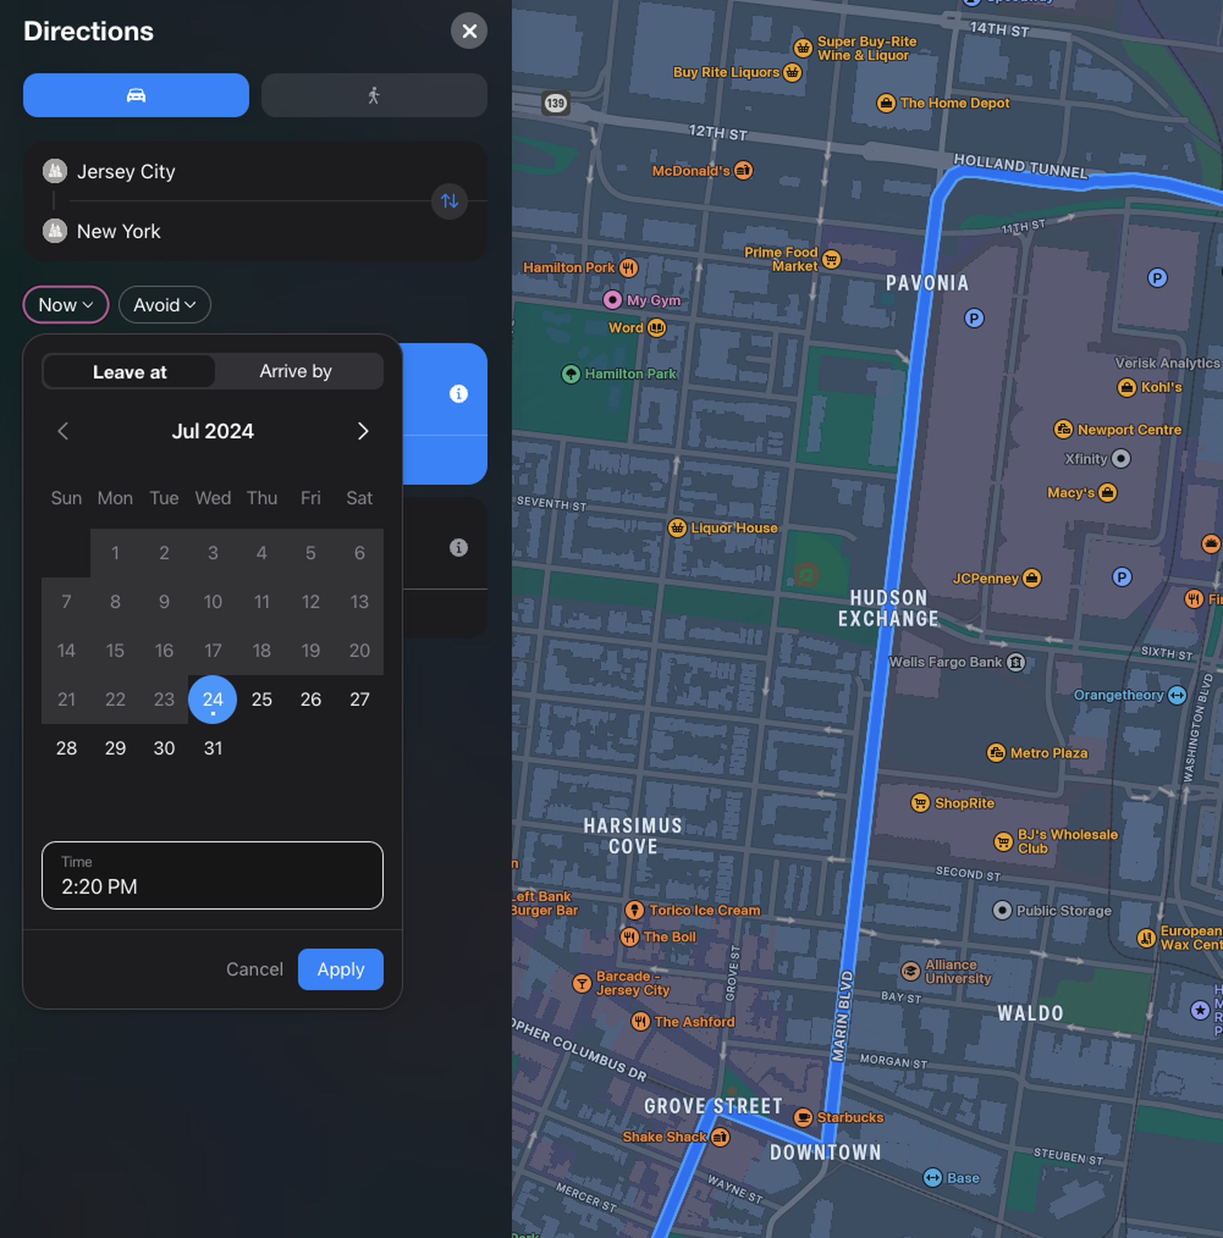The width and height of the screenshot is (1223, 1238).
Task: Select July 30 in the calendar
Action: click(x=164, y=748)
